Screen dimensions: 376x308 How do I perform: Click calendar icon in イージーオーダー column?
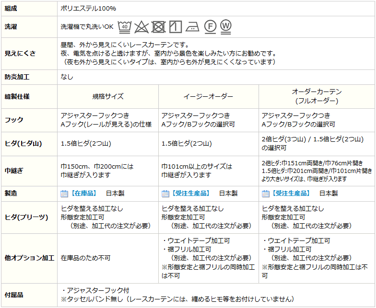pos(165,194)
